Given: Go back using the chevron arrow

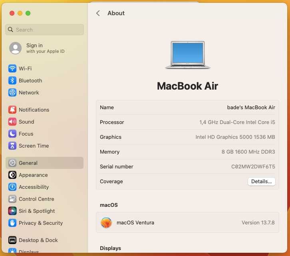Looking at the screenshot, I should click(98, 13).
